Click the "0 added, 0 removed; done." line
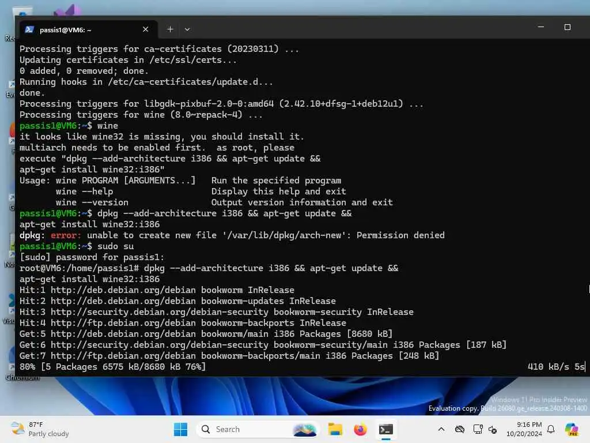The image size is (590, 443). tap(84, 71)
